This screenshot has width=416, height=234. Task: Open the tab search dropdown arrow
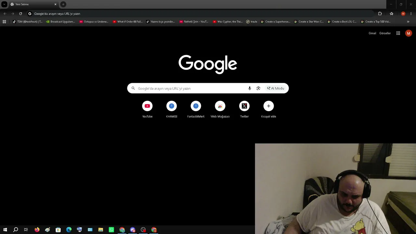[x=4, y=4]
